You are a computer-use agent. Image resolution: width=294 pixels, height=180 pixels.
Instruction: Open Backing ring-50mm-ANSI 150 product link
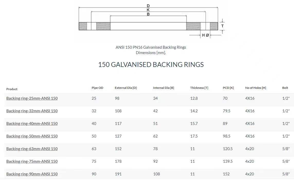[x=32, y=136]
